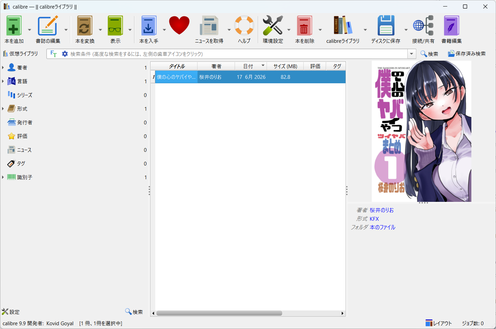Open the 書誌の編集 dropdown arrow

pos(66,30)
